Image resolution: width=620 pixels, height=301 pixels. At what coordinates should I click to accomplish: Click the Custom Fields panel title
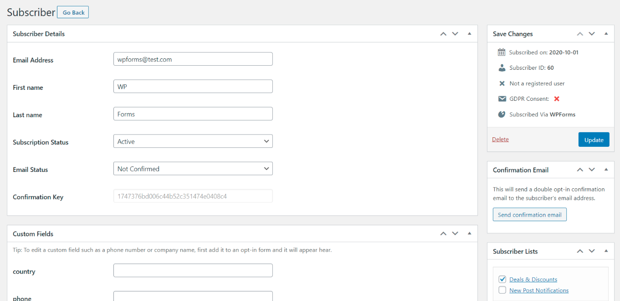tap(33, 234)
